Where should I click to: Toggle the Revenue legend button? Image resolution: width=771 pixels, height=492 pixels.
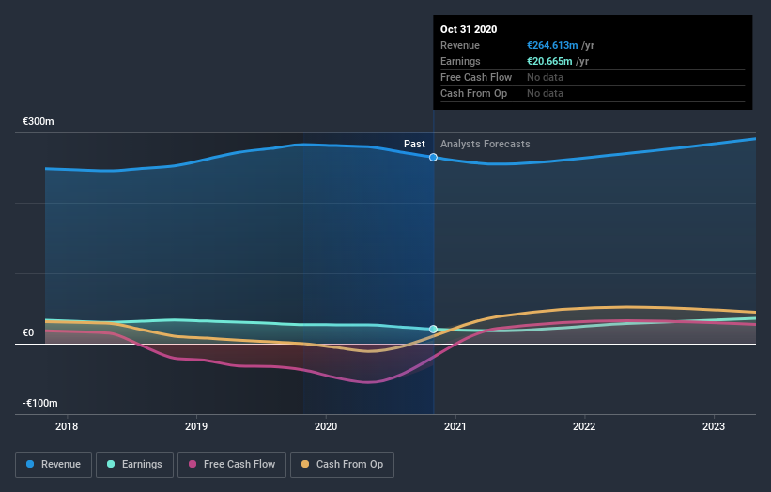click(x=54, y=465)
